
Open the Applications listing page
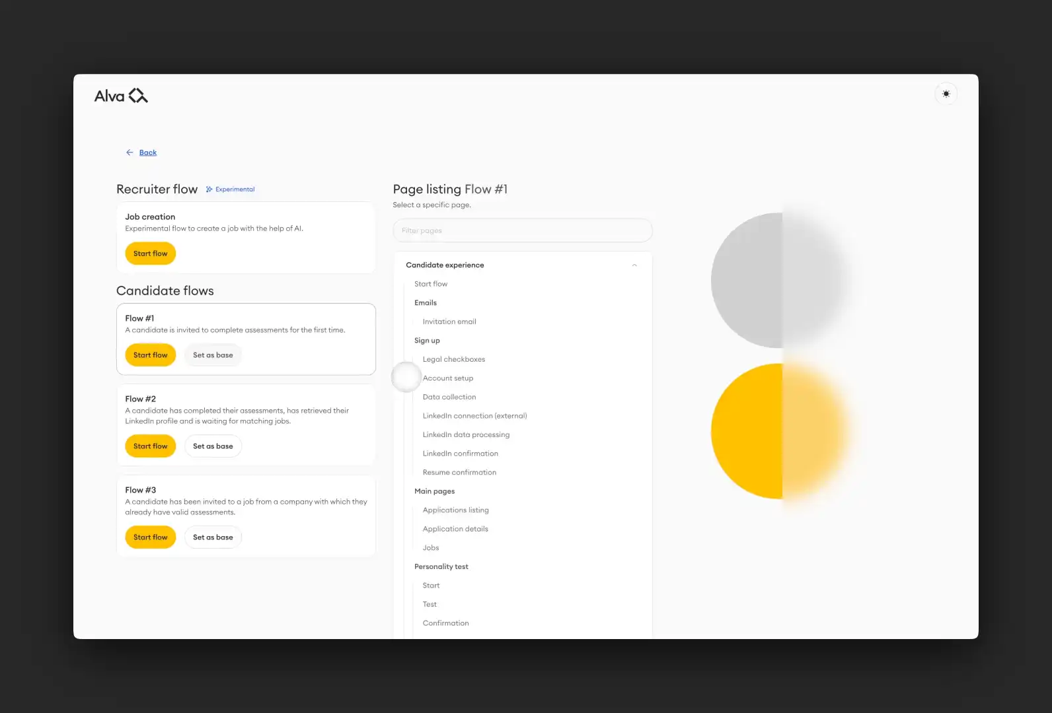click(455, 510)
